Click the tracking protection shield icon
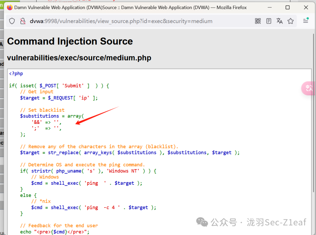The height and width of the screenshot is (235, 316). [12, 21]
